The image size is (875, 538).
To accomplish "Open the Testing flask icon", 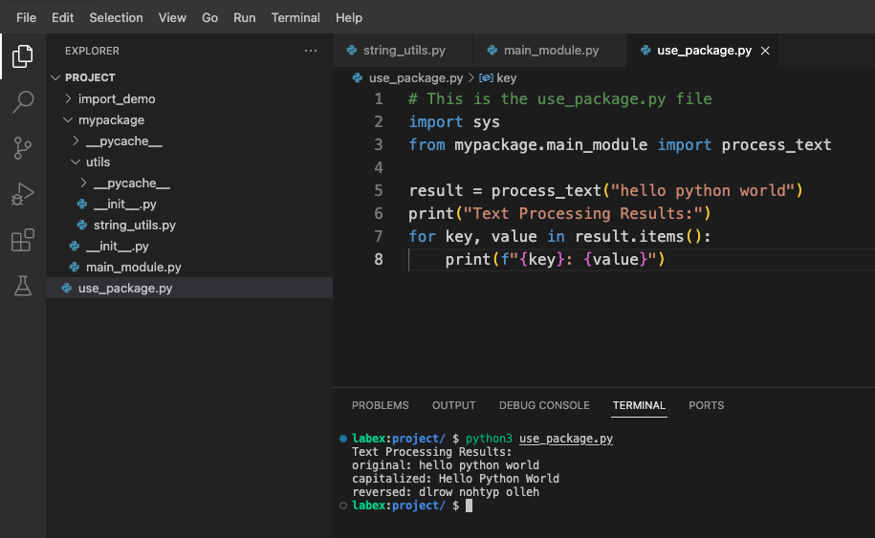I will point(22,285).
